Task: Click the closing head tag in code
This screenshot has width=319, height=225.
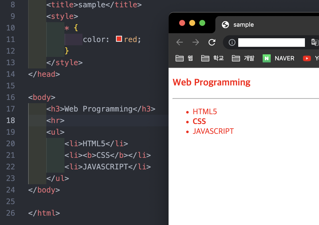Action: pos(44,74)
